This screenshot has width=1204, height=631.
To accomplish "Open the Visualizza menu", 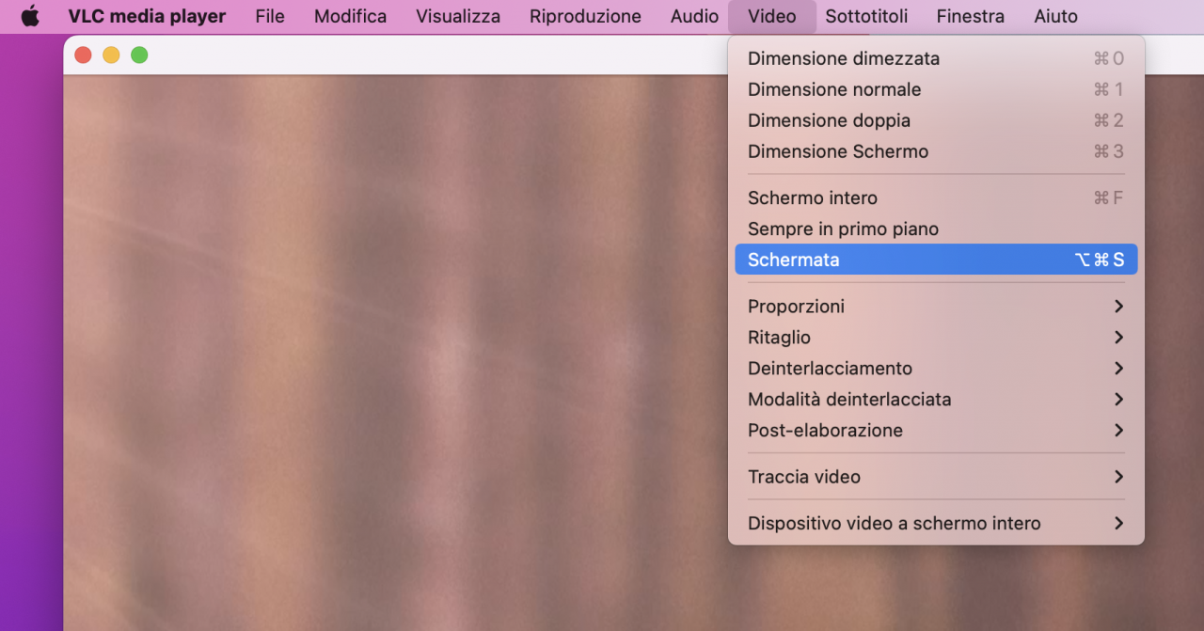I will 458,16.
